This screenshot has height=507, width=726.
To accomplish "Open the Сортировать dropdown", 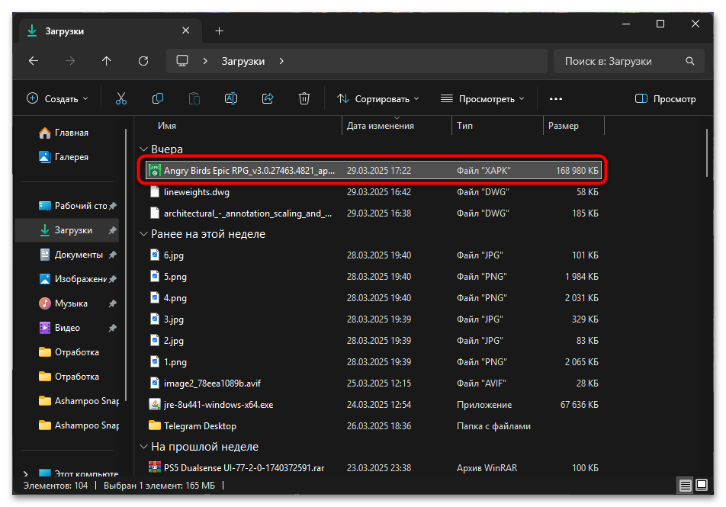I will 377,98.
